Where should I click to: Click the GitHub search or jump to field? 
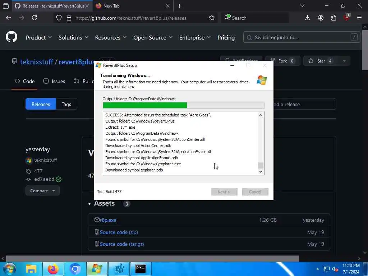coord(302,37)
